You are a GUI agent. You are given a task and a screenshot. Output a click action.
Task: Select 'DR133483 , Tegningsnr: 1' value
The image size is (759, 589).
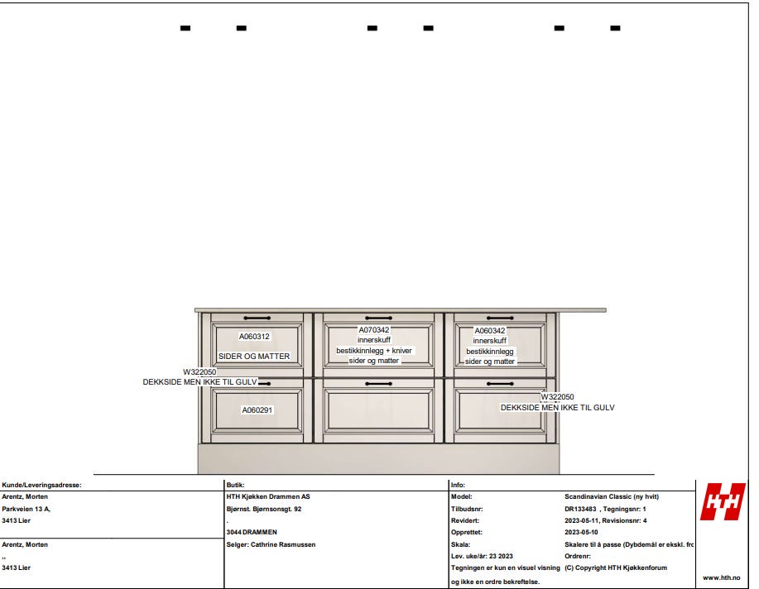pos(605,509)
